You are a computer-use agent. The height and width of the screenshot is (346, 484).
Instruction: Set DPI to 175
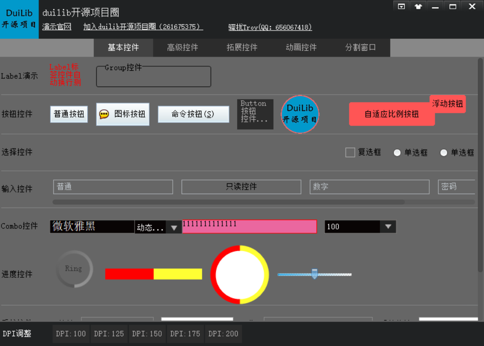pyautogui.click(x=185, y=333)
